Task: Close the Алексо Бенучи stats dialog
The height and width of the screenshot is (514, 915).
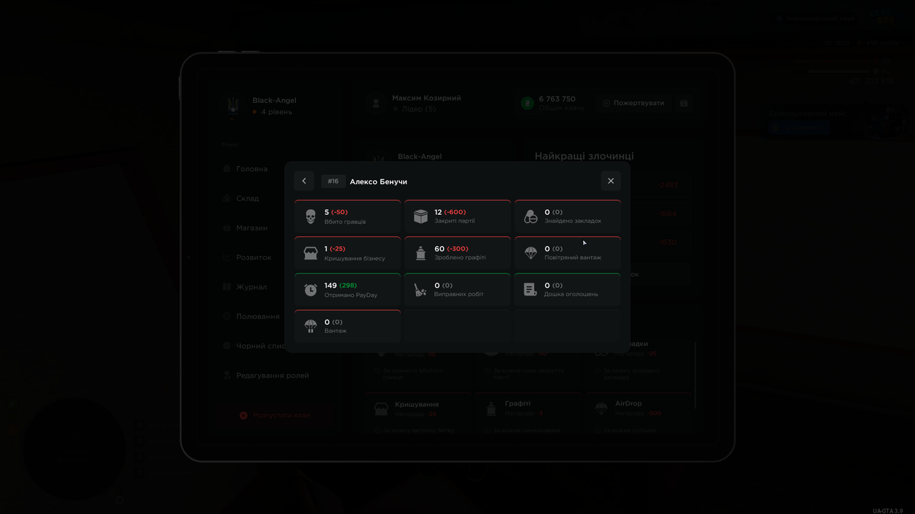Action: (610, 181)
